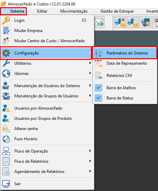
Task: Click the Mudar Empresa building icon
Action: click(6, 31)
